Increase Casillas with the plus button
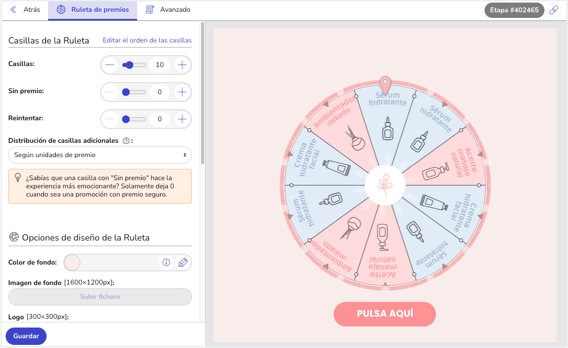568x348 pixels. point(182,65)
